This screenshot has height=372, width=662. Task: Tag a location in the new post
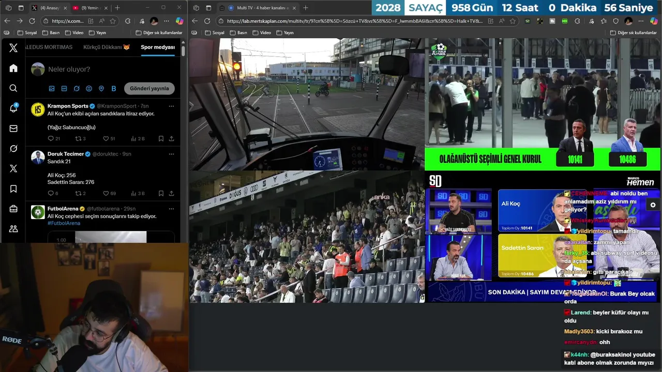[x=101, y=88]
